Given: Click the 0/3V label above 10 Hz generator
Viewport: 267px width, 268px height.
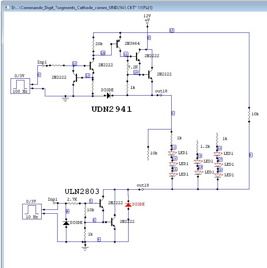Looking at the screenshot, I should [x=31, y=201].
